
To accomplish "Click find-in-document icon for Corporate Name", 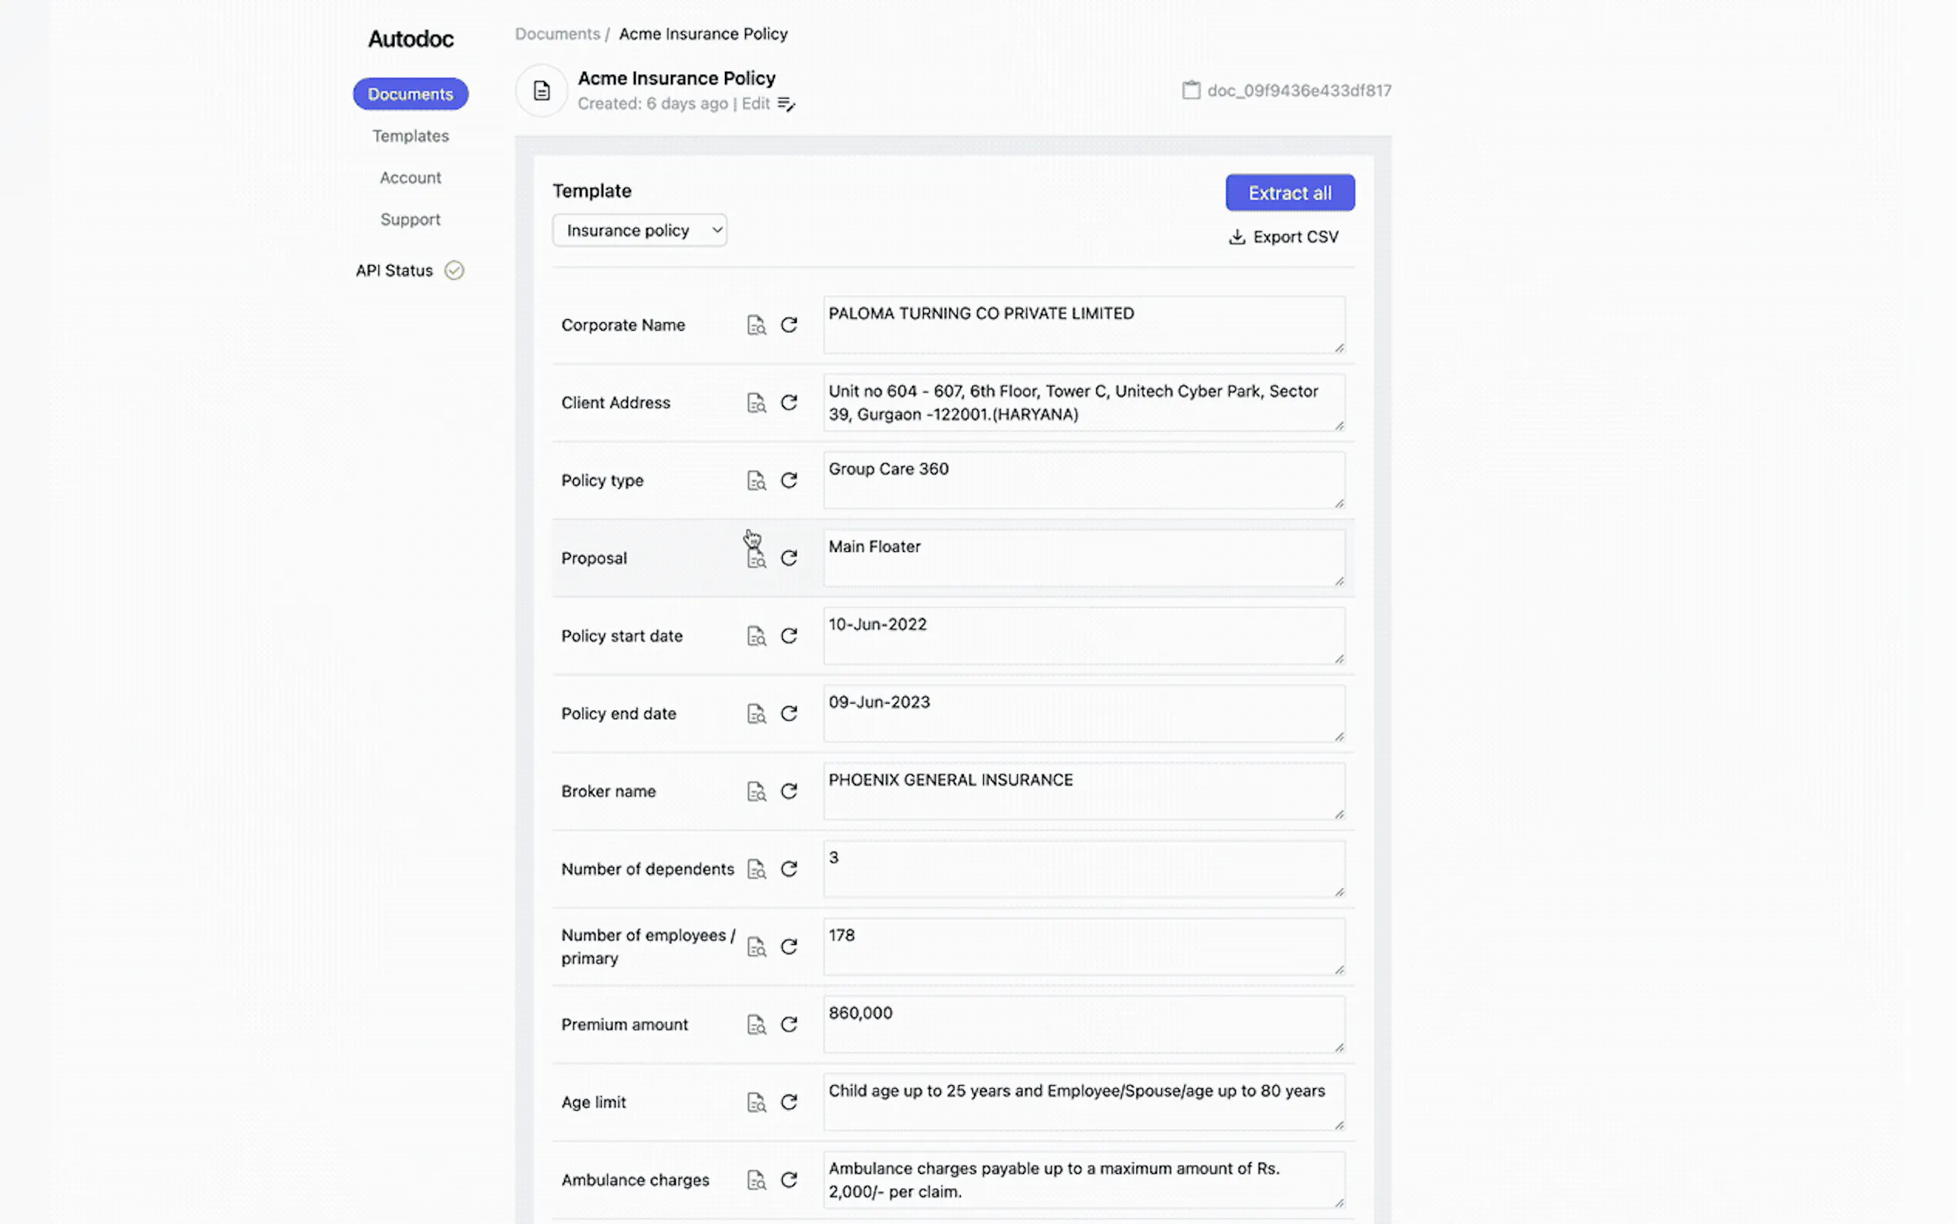I will coord(756,325).
